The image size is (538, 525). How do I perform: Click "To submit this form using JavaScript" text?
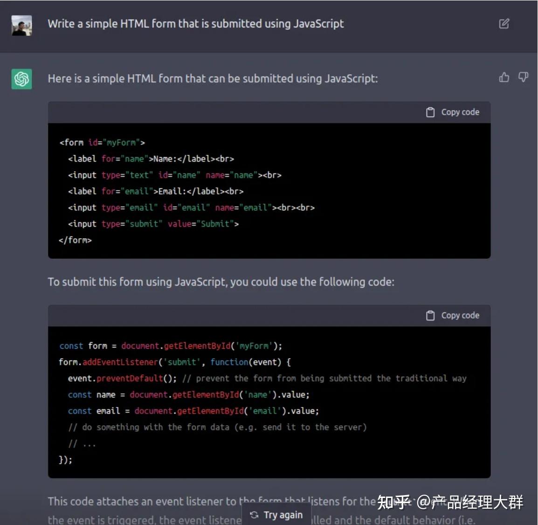point(221,282)
